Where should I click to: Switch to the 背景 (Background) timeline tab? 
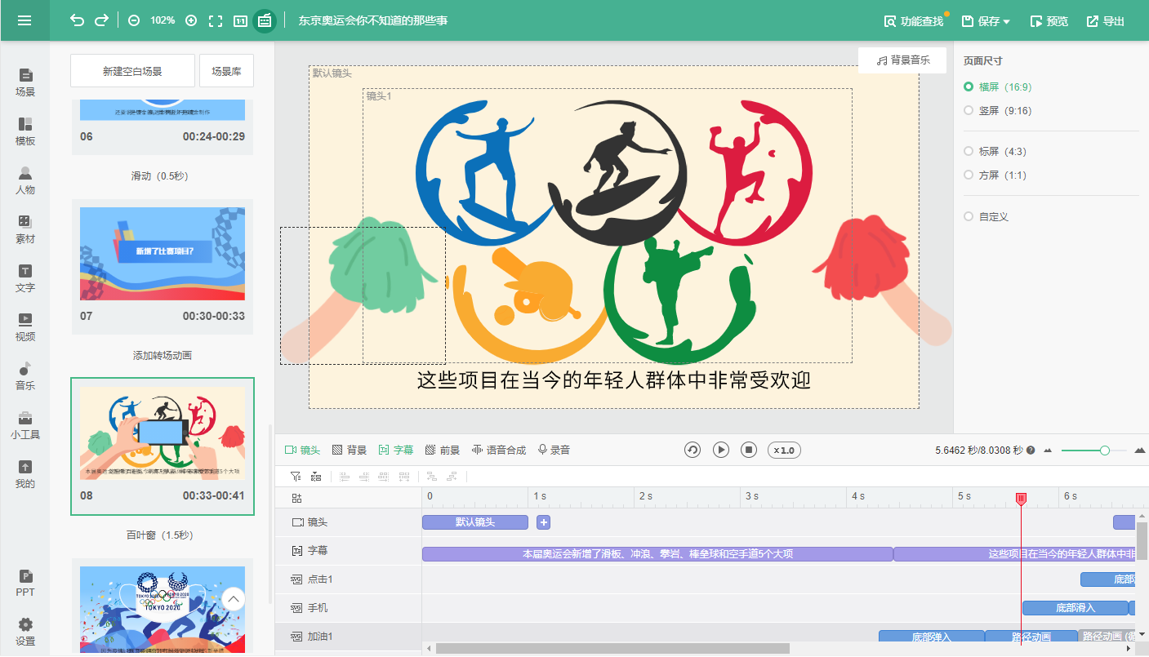[x=350, y=450]
